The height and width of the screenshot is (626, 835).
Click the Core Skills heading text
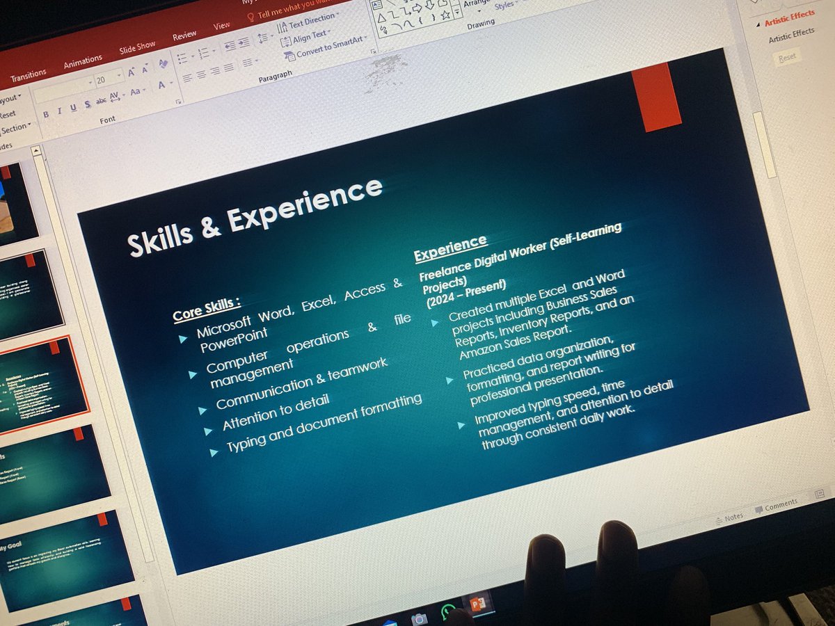click(207, 309)
